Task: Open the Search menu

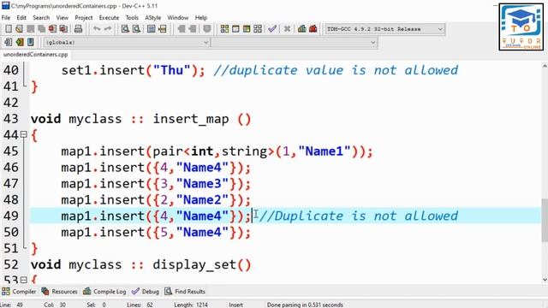Action: pos(41,17)
